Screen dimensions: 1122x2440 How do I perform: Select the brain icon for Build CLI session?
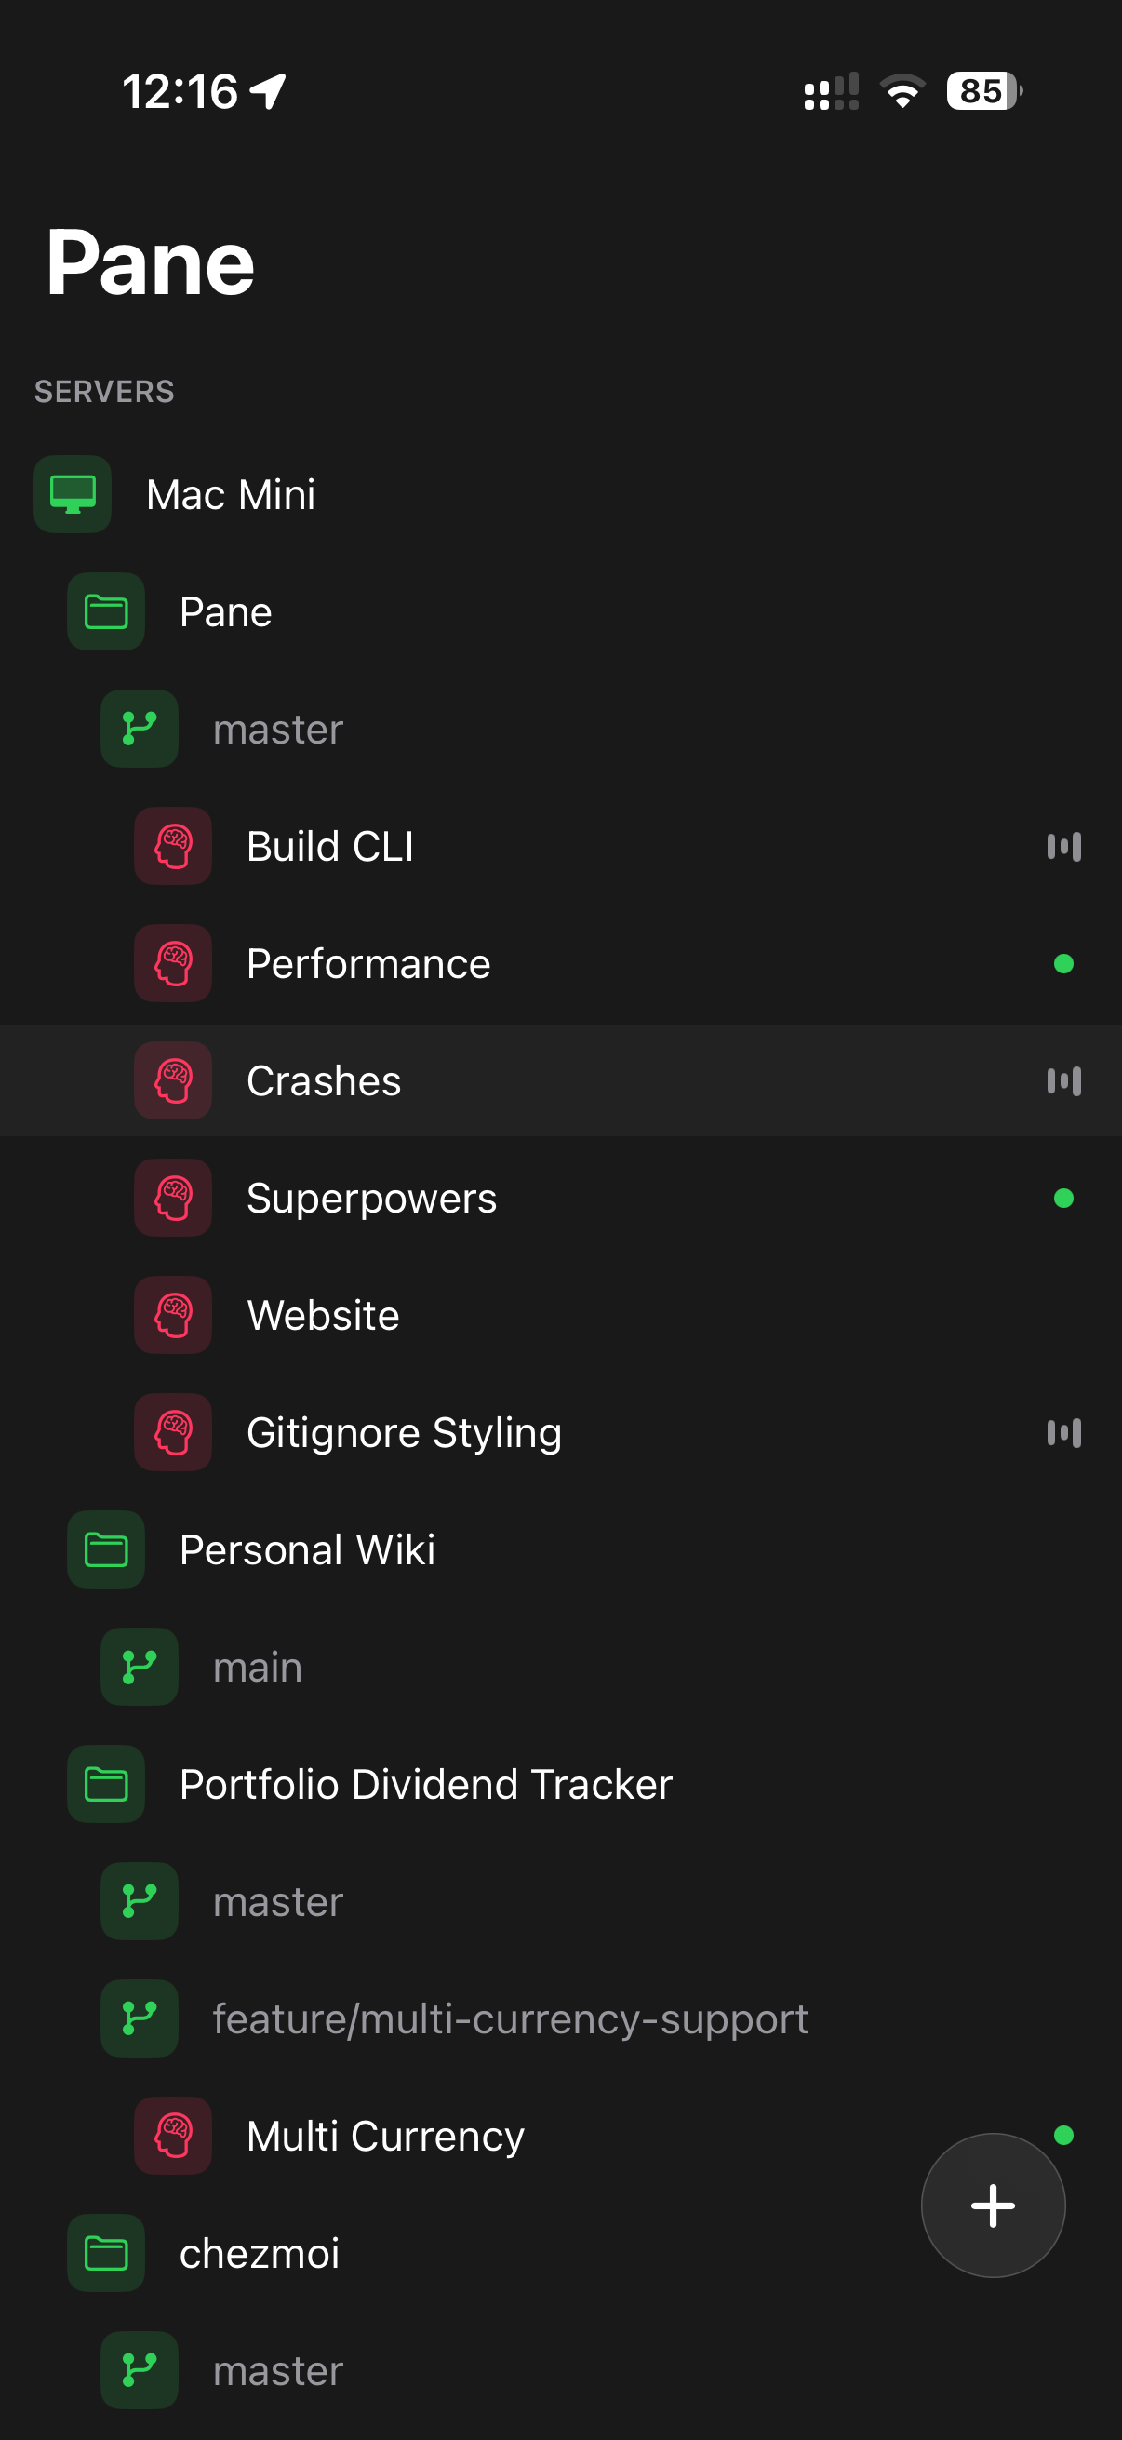172,846
